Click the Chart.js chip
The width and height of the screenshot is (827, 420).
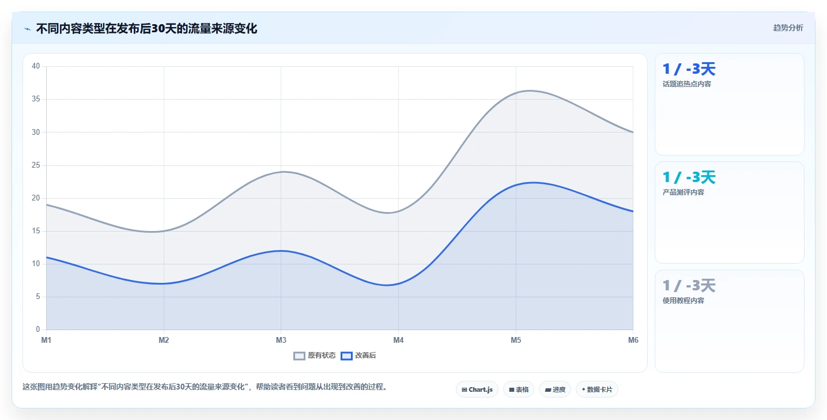[477, 389]
